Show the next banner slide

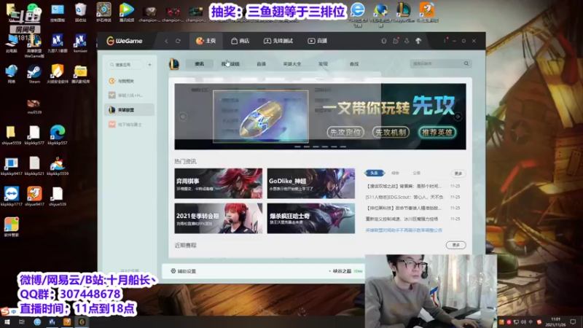tap(458, 117)
